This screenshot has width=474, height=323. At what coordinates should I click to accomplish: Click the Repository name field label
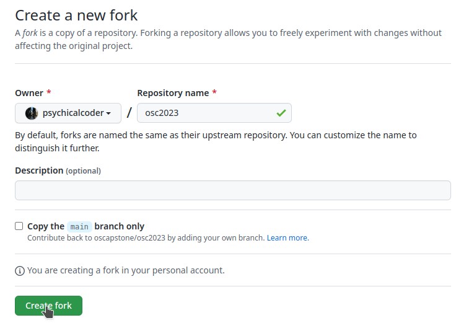pos(173,93)
